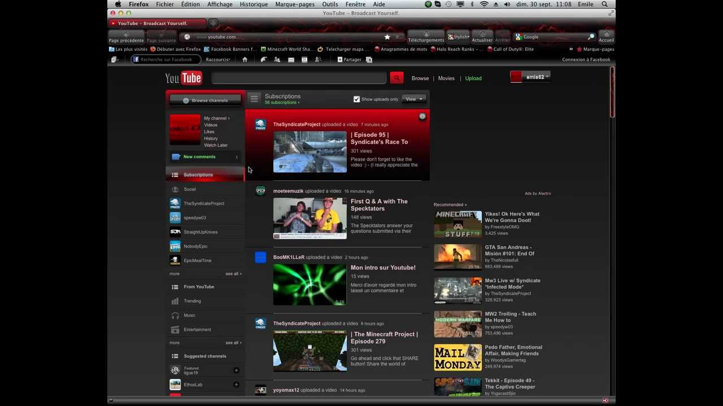The height and width of the screenshot is (406, 723).
Task: Open Historique menu
Action: click(x=254, y=5)
